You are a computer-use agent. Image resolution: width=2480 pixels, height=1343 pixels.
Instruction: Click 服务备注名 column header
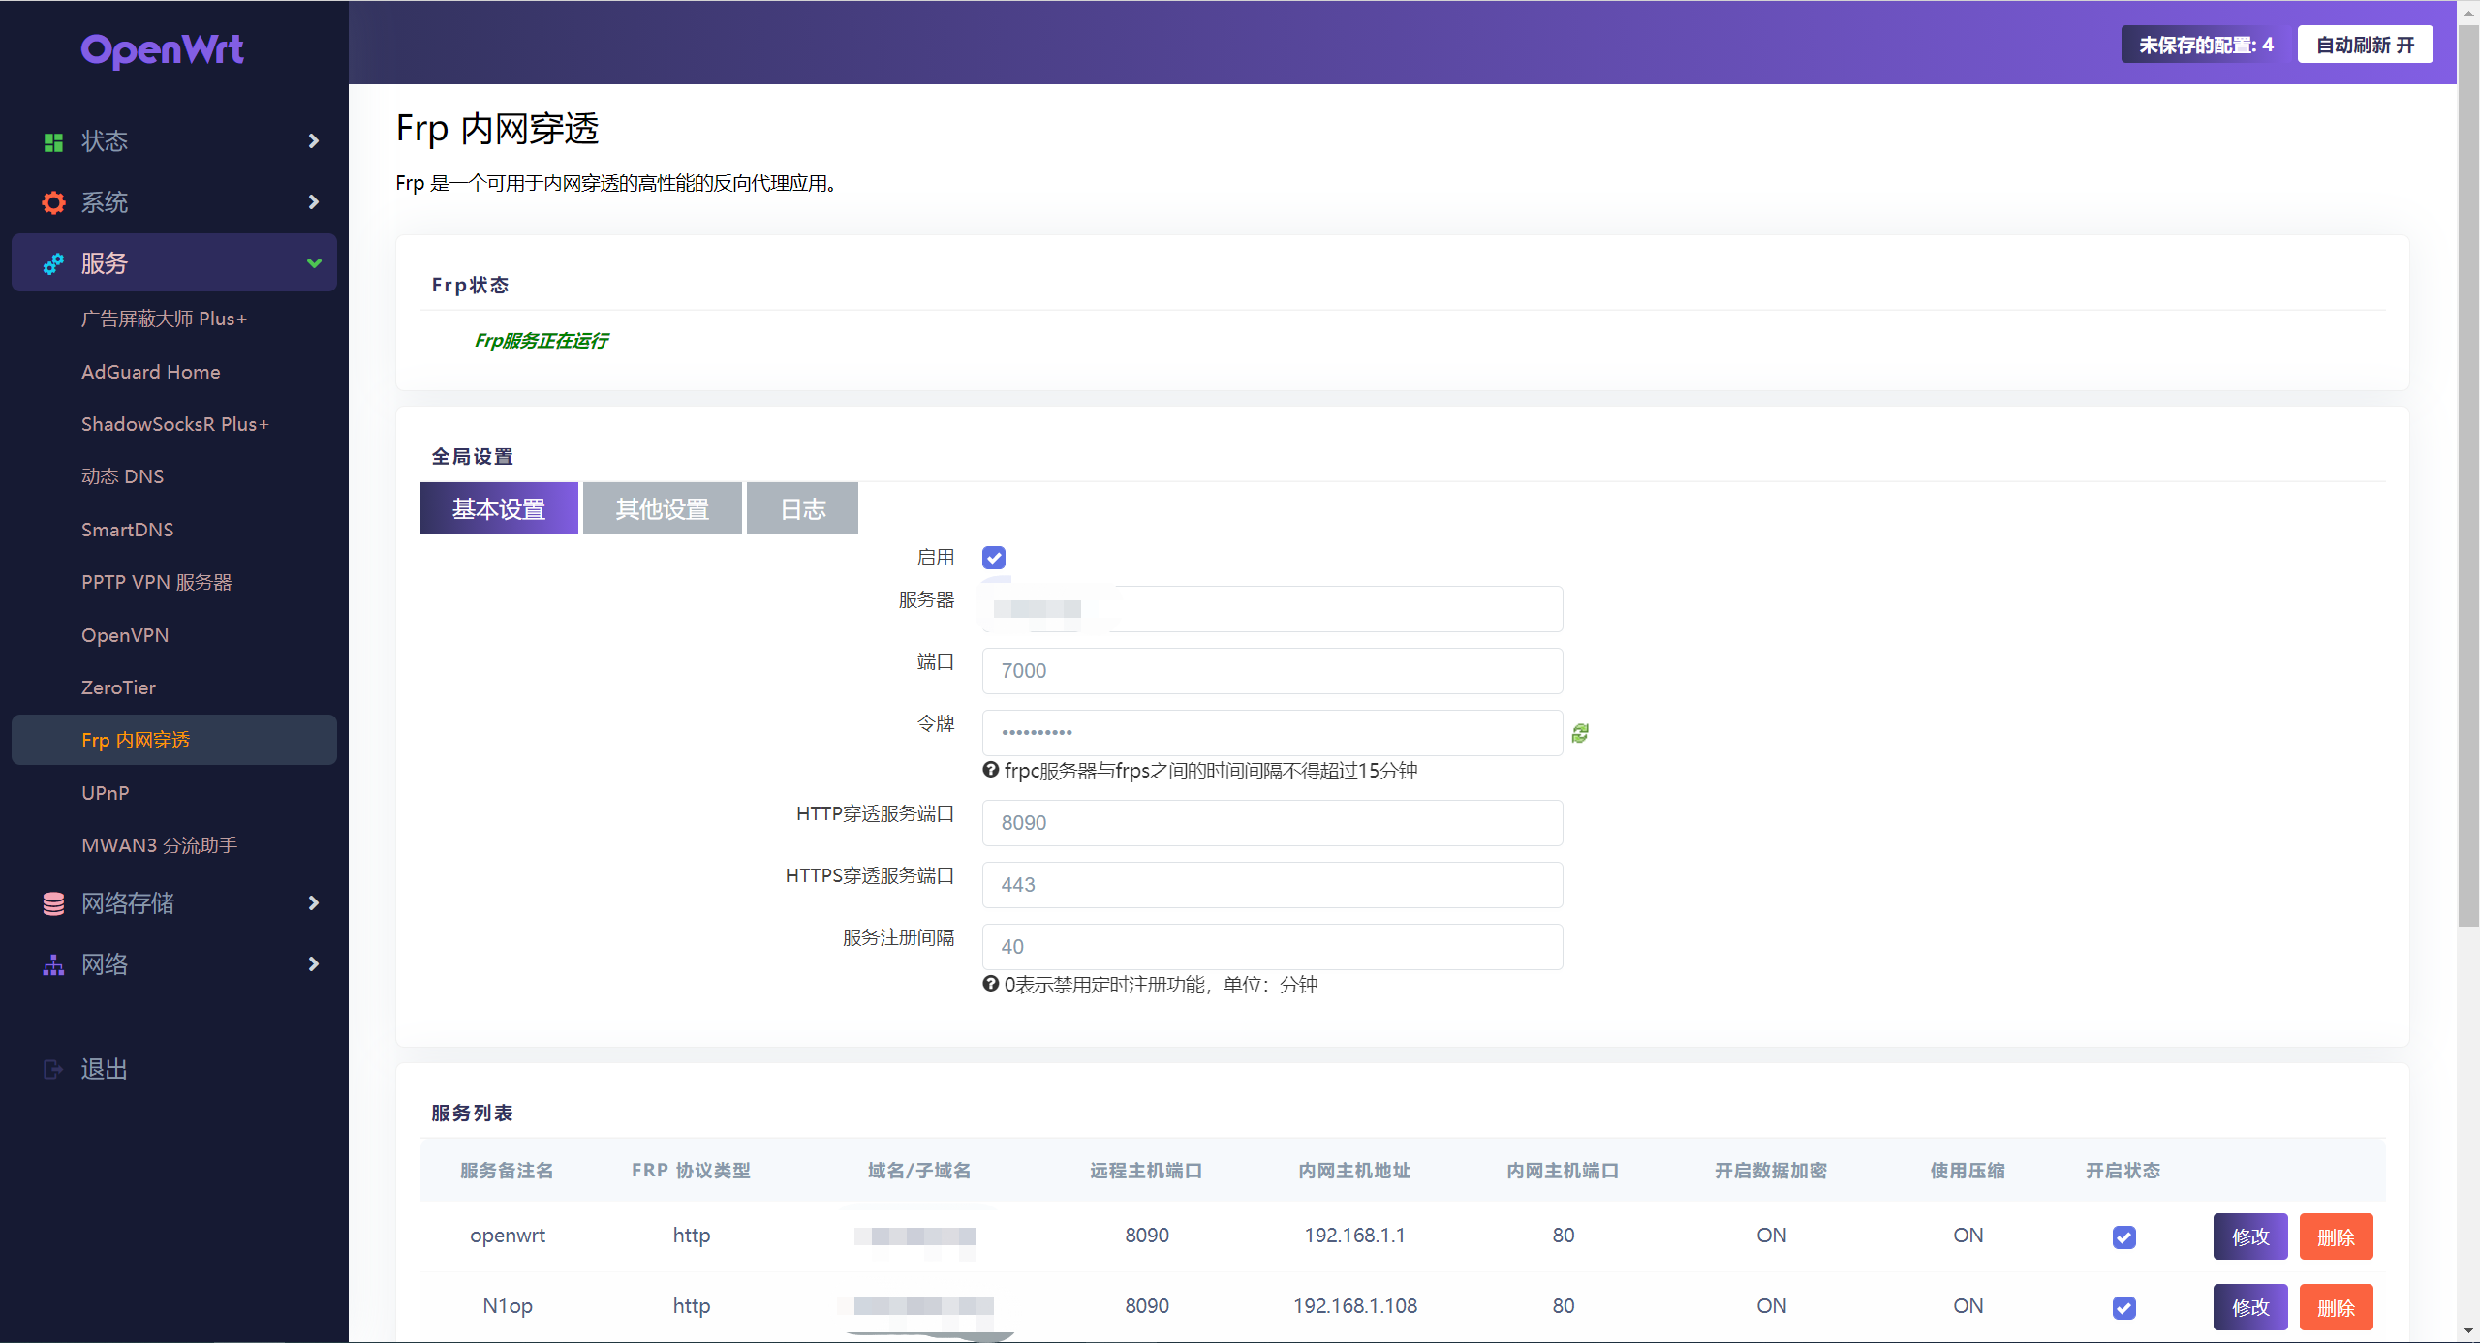[x=507, y=1171]
